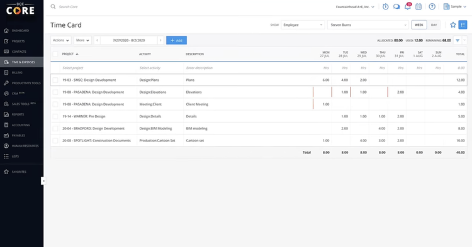This screenshot has width=472, height=247.
Task: Open Fountainhead A+E company dropdown
Action: 355,7
